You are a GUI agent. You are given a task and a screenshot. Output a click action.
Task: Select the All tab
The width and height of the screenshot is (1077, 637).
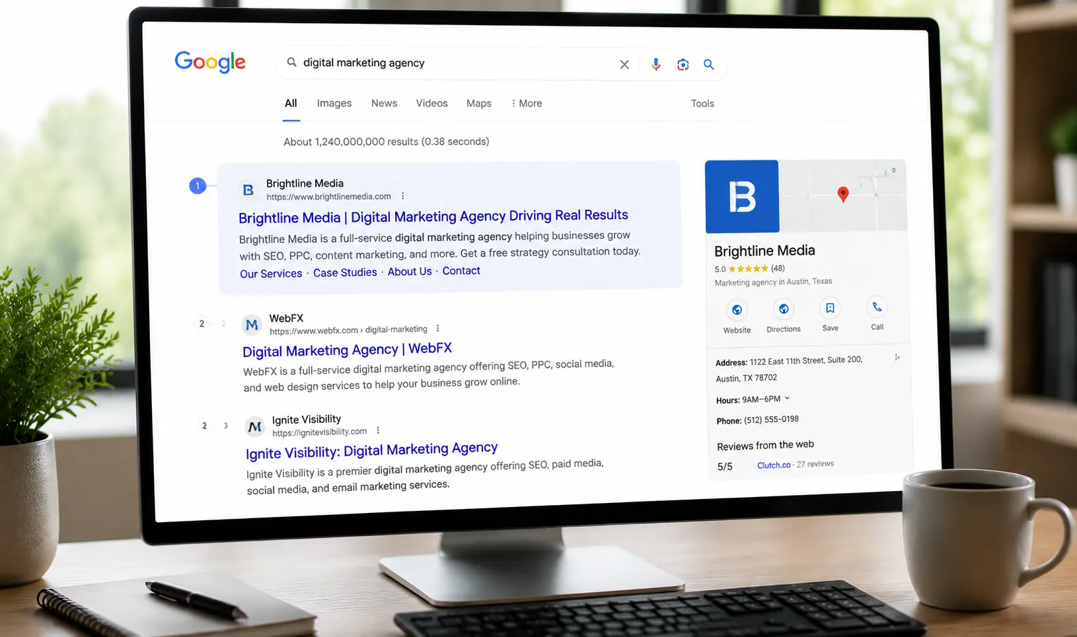coord(291,103)
